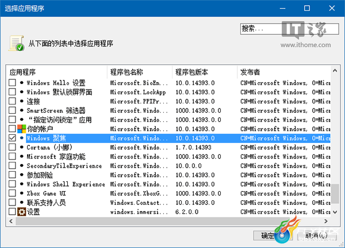
Task: Click the horizontal scrollbar thumb
Action: pos(153,221)
